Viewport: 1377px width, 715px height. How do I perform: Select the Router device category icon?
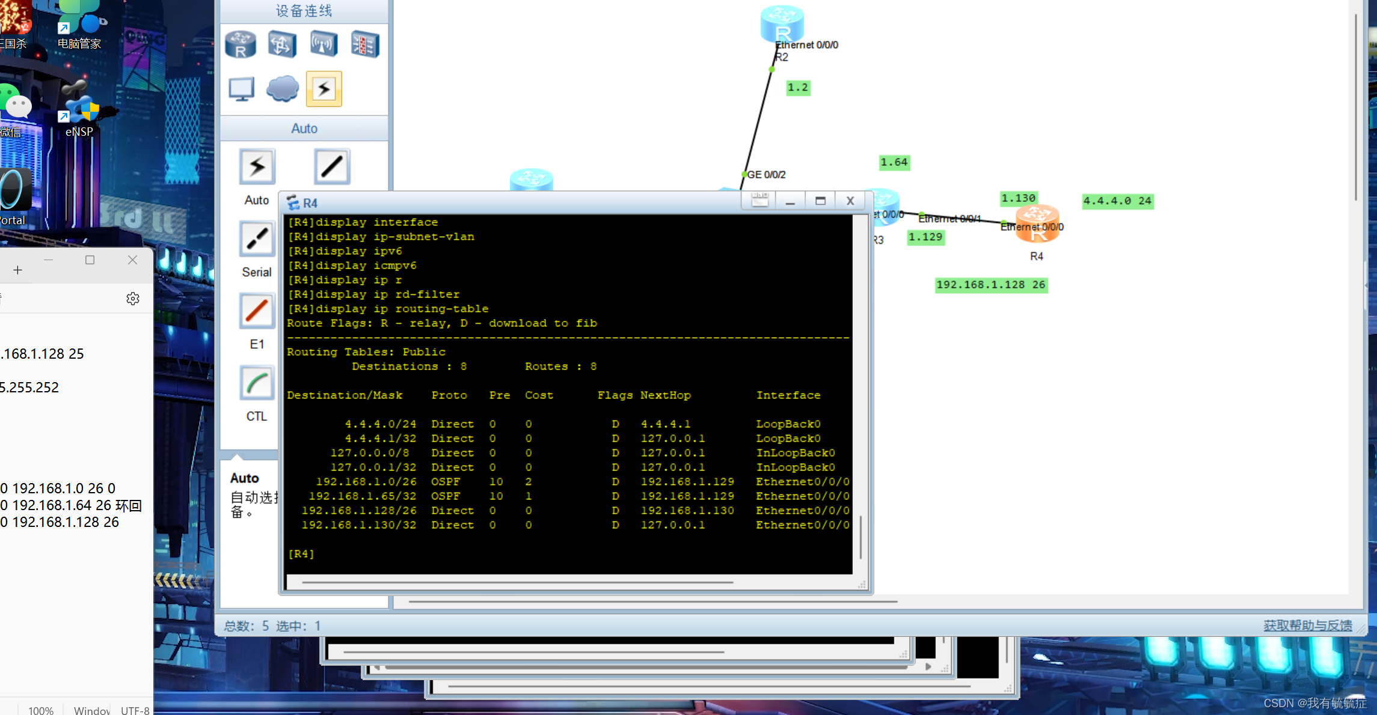click(241, 44)
